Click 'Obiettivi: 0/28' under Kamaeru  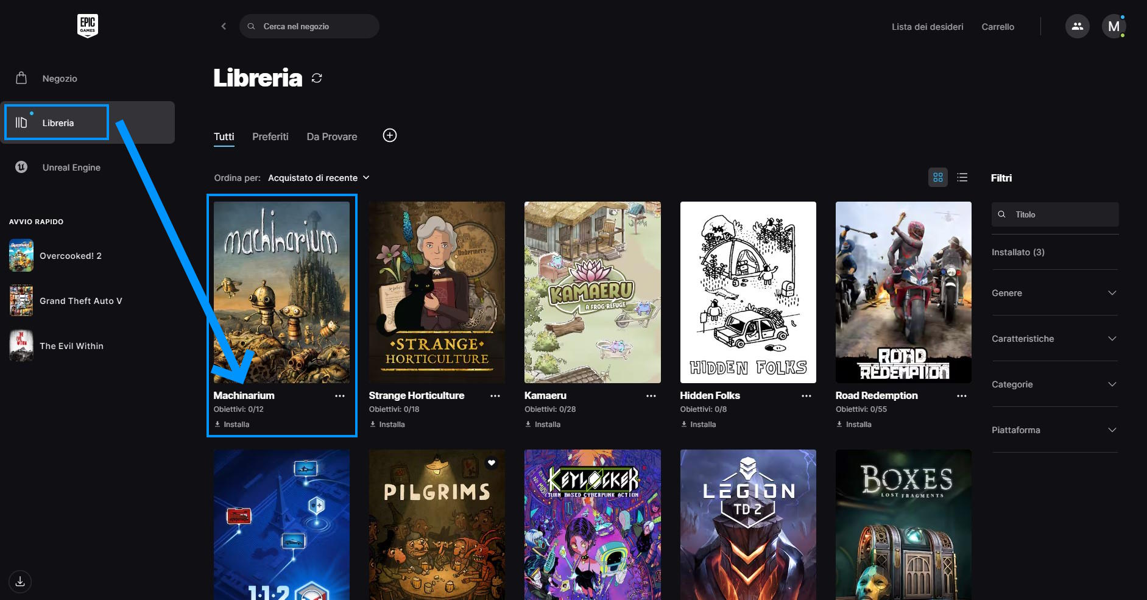tap(550, 409)
